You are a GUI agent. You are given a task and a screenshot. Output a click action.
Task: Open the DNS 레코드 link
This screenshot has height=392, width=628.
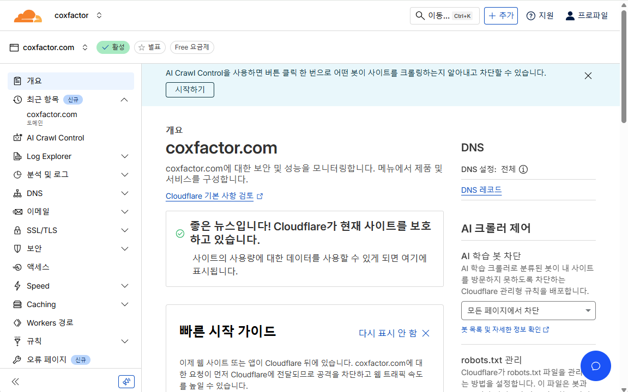point(481,190)
